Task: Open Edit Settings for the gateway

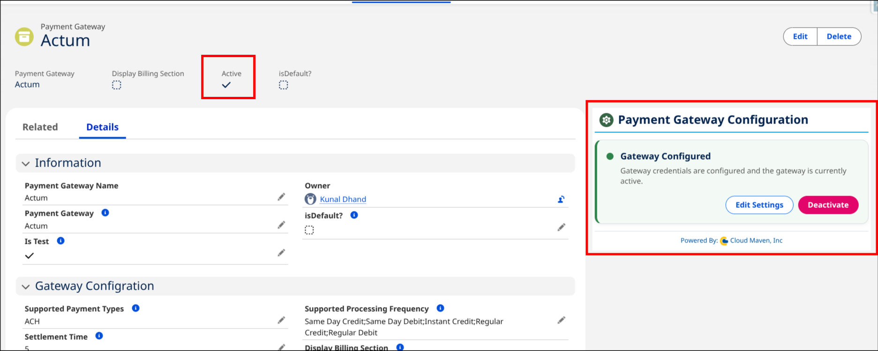Action: [759, 205]
